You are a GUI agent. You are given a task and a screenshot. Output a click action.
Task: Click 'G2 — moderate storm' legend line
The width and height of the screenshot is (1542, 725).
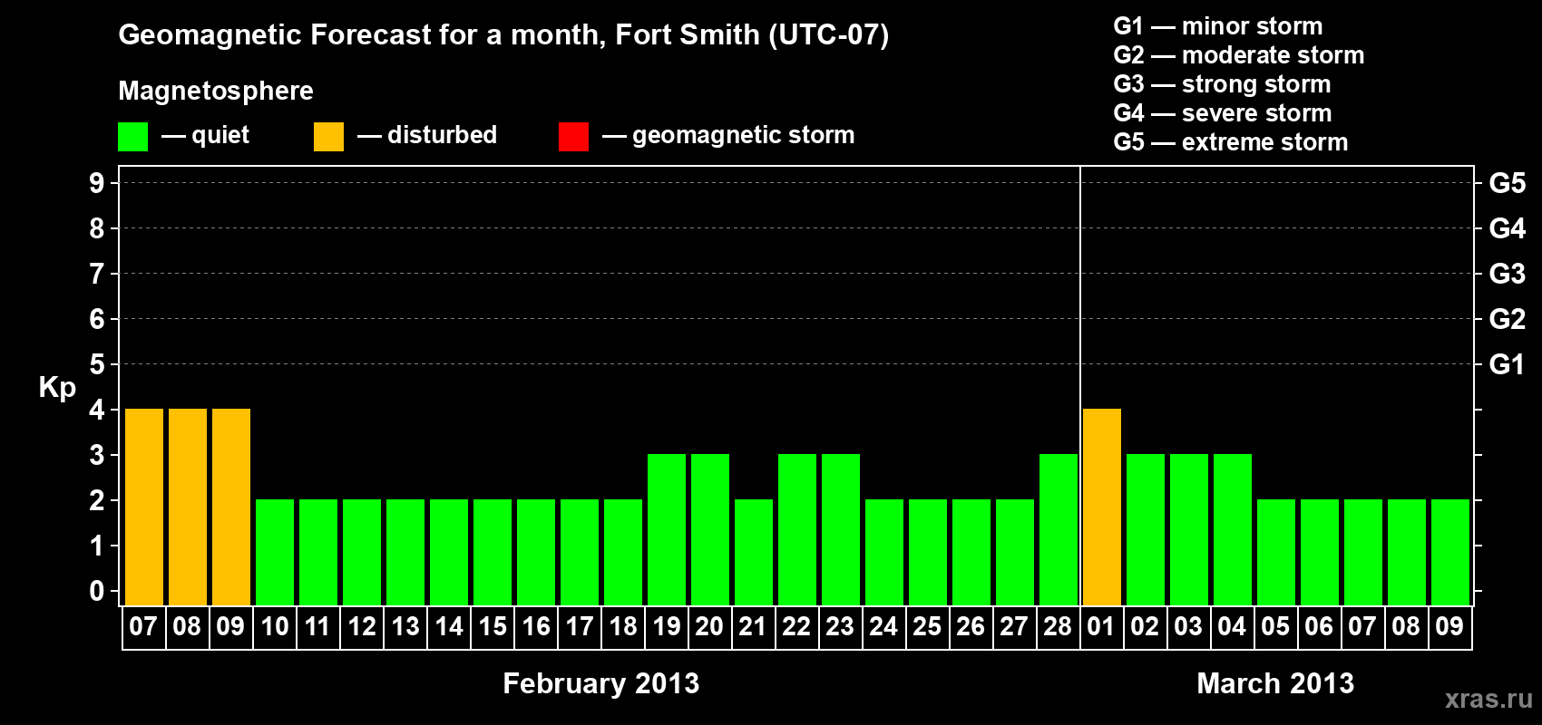tap(1238, 55)
